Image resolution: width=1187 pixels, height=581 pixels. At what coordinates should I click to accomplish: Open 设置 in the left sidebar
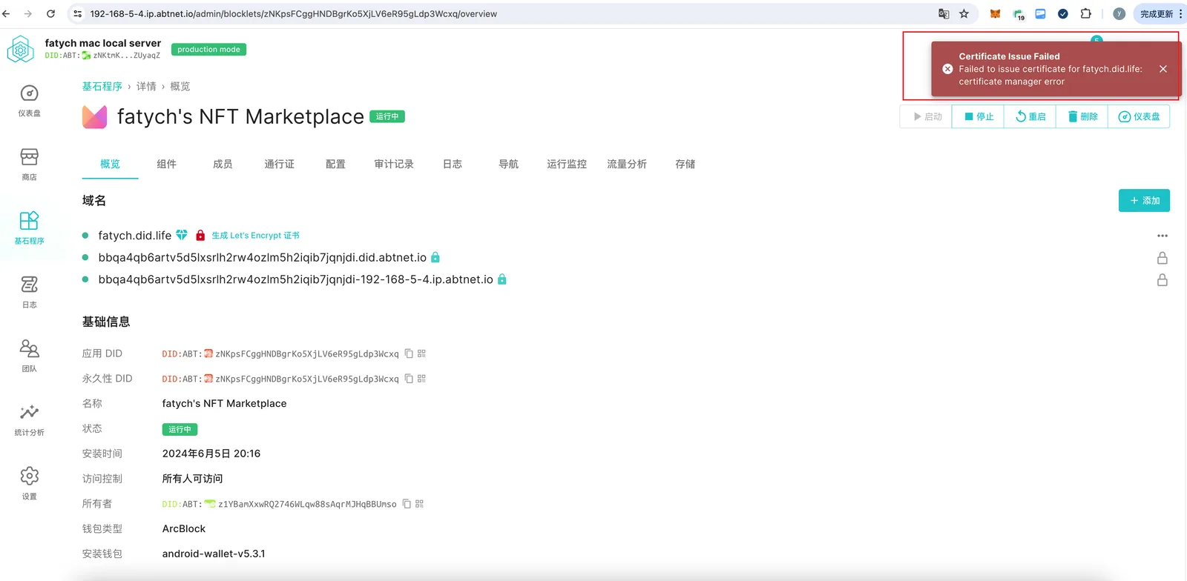click(x=29, y=484)
